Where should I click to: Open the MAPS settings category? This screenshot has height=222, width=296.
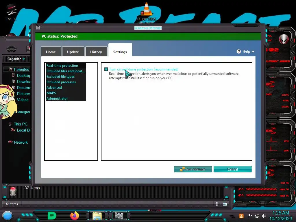coord(51,93)
